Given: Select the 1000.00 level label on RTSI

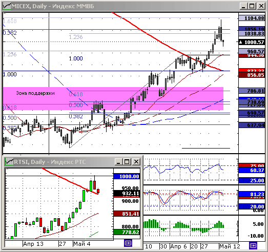Looking at the screenshot, I should pos(127,176).
